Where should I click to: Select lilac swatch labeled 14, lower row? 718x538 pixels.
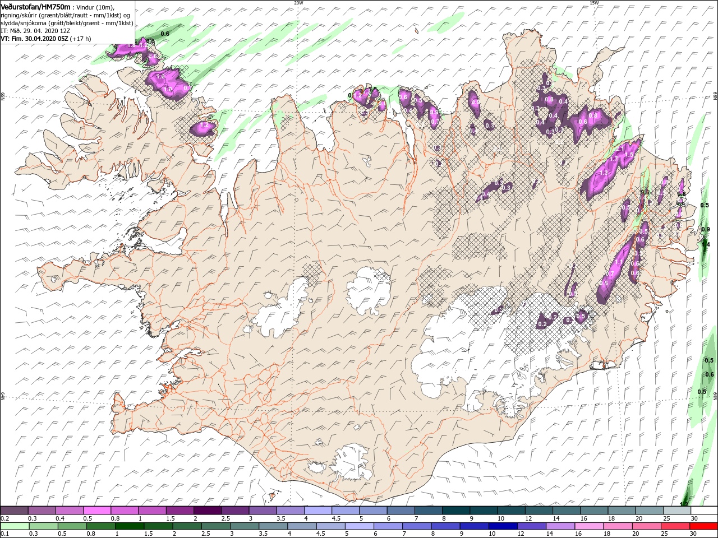tap(559, 526)
